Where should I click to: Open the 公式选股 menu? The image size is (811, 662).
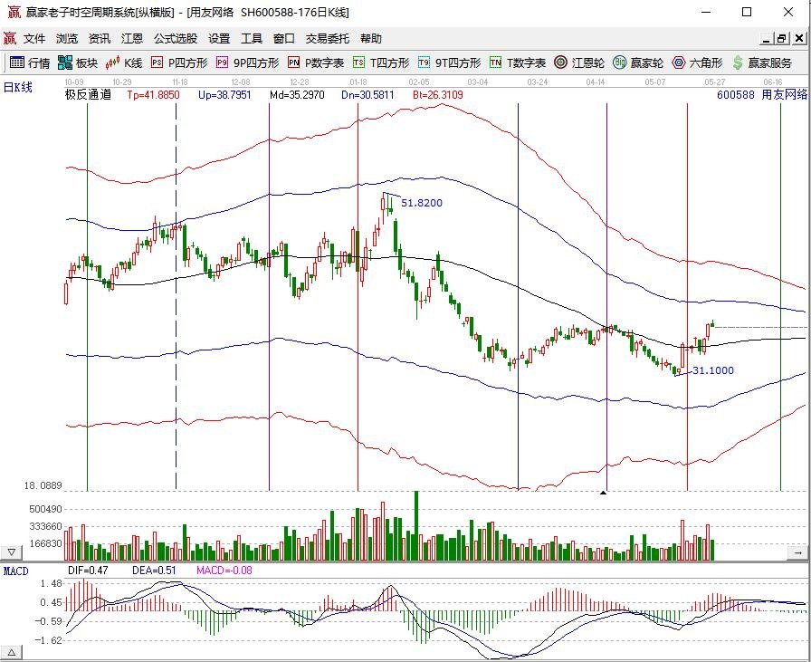click(x=176, y=38)
